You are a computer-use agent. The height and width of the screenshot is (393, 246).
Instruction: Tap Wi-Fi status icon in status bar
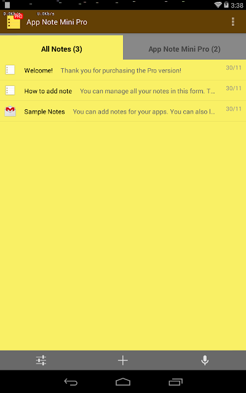tap(218, 5)
